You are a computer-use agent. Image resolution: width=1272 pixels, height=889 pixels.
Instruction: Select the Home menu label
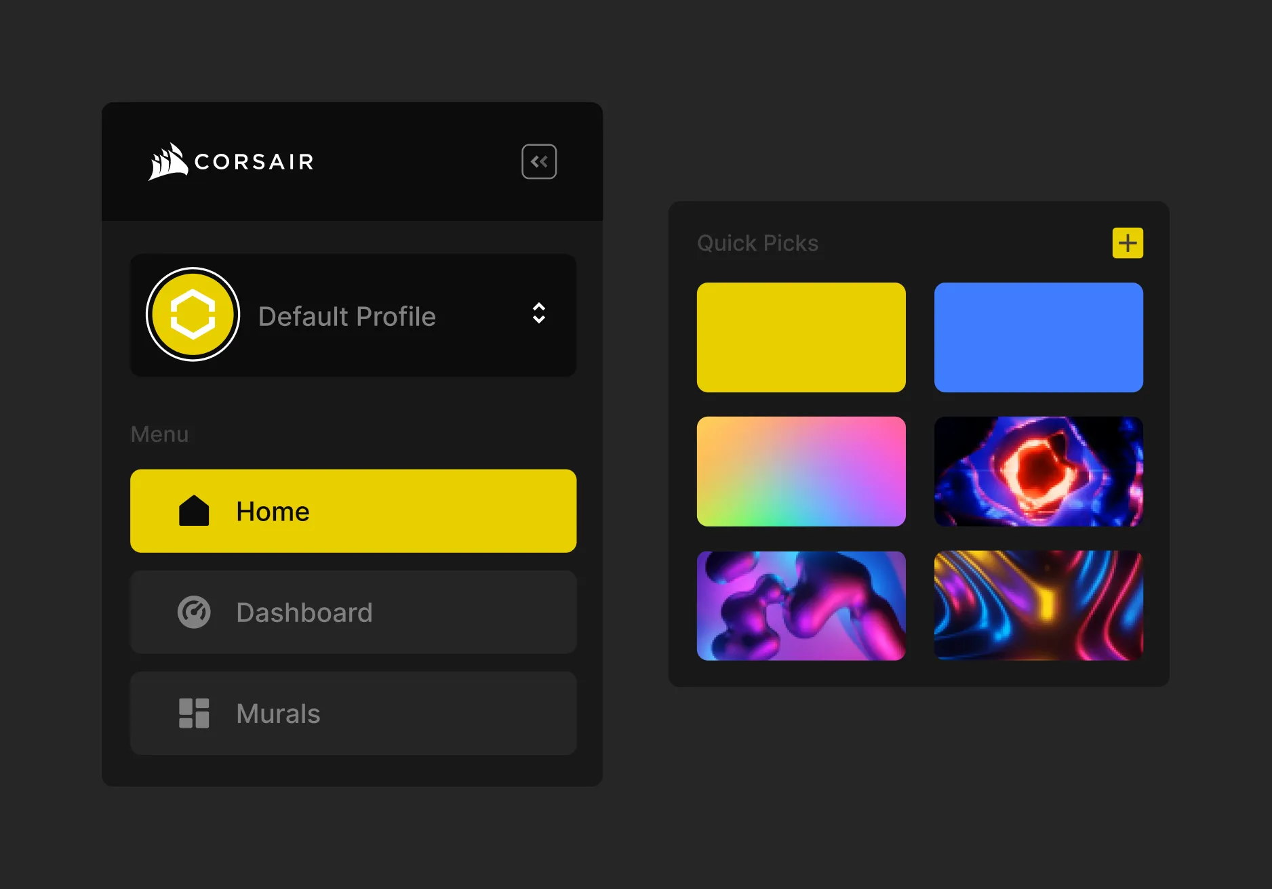pyautogui.click(x=273, y=512)
